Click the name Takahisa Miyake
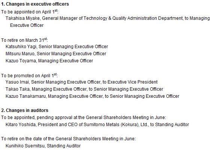Viewport: 211px width, 150px height. pos(23,18)
